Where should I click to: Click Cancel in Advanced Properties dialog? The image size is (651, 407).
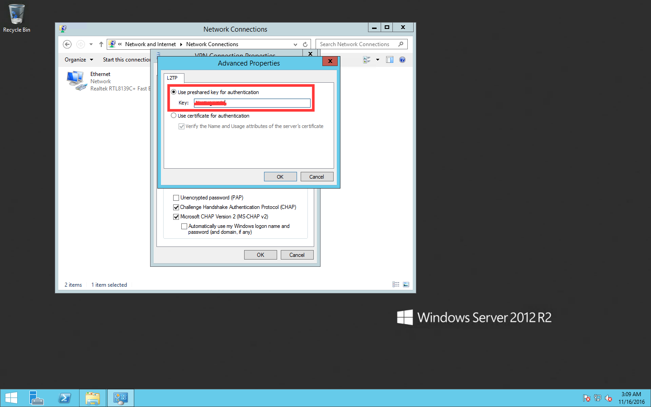317,177
